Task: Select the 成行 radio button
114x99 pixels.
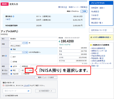Action: click(11, 57)
